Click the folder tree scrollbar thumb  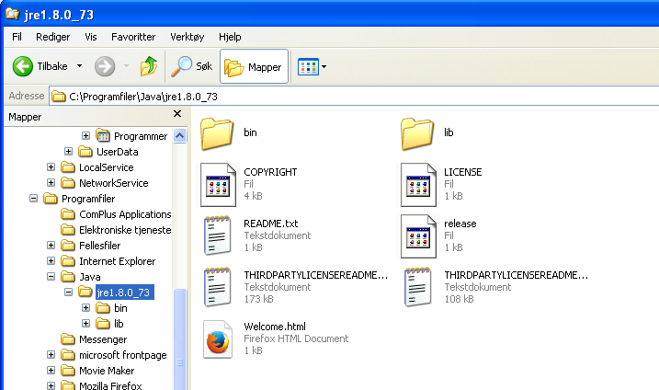pyautogui.click(x=179, y=339)
